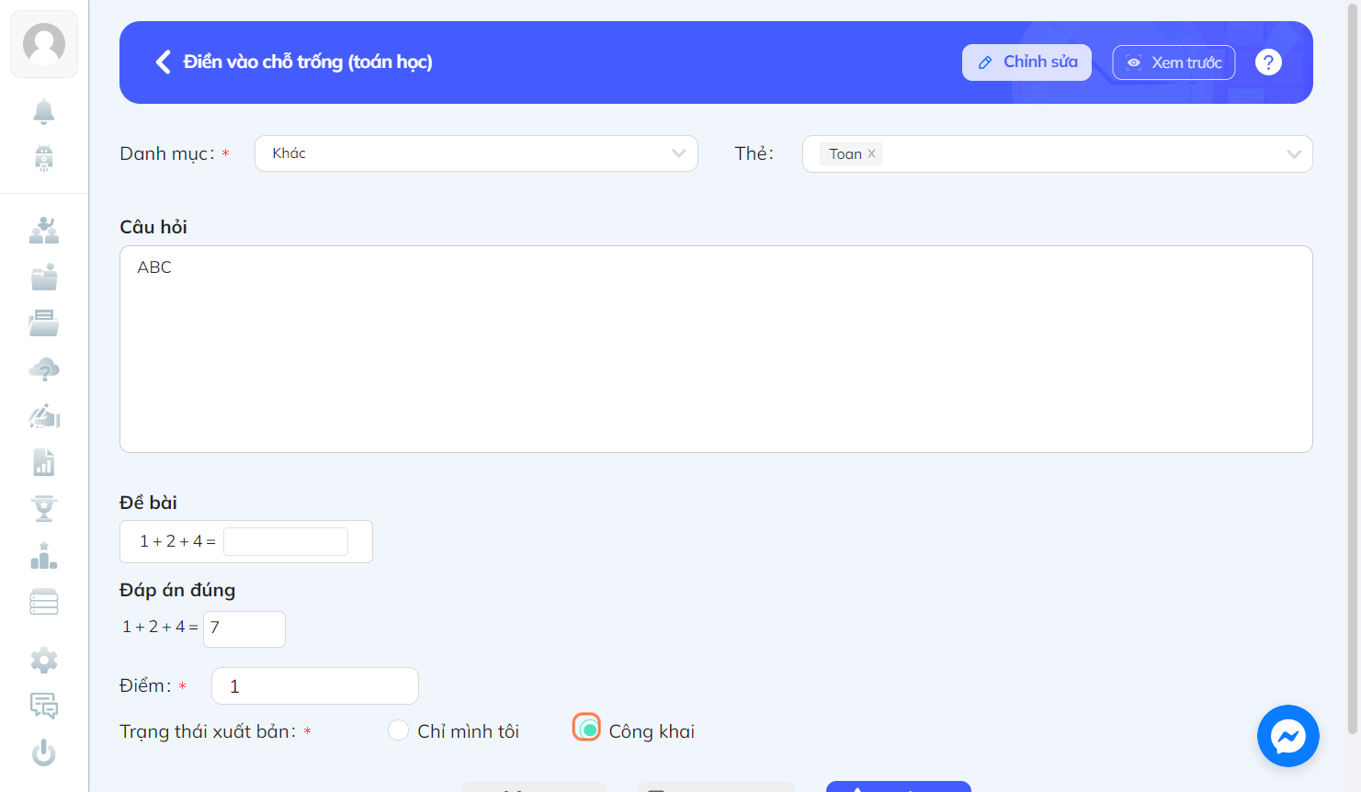Open the Messenger chat bubble
1361x792 pixels.
[x=1288, y=736]
